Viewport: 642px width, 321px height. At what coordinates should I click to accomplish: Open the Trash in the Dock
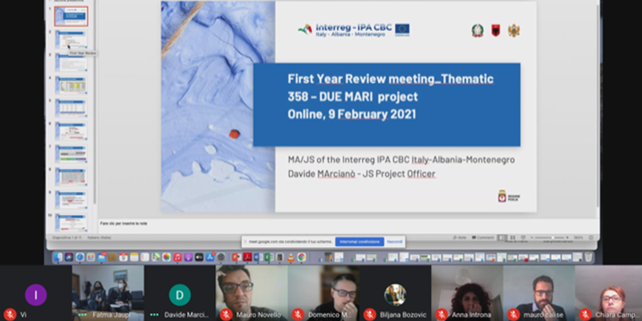588,257
